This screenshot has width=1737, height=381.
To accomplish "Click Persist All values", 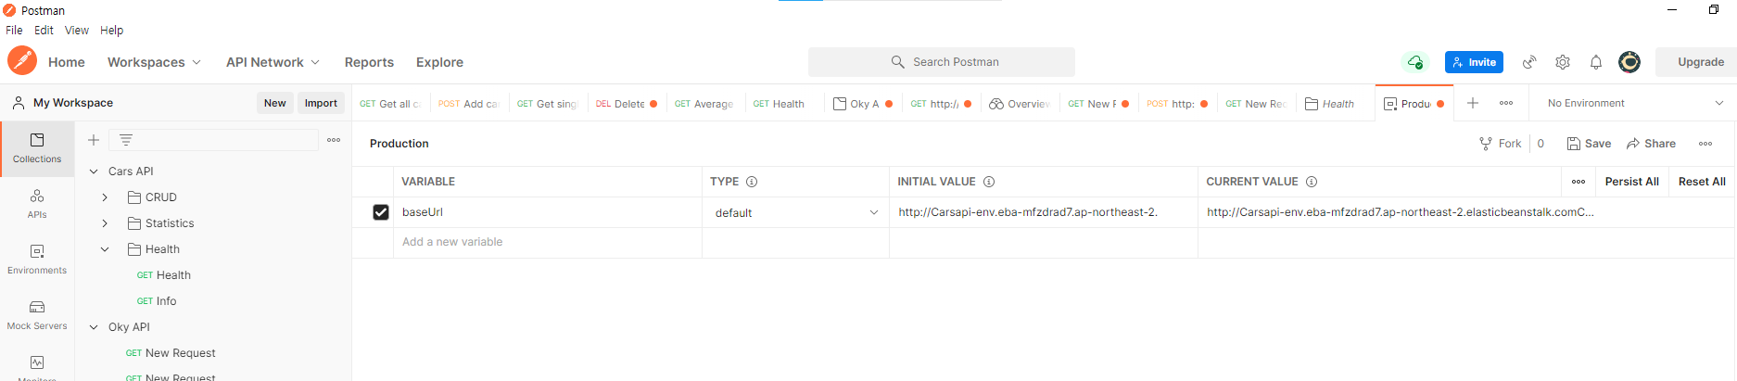I will tap(1631, 182).
